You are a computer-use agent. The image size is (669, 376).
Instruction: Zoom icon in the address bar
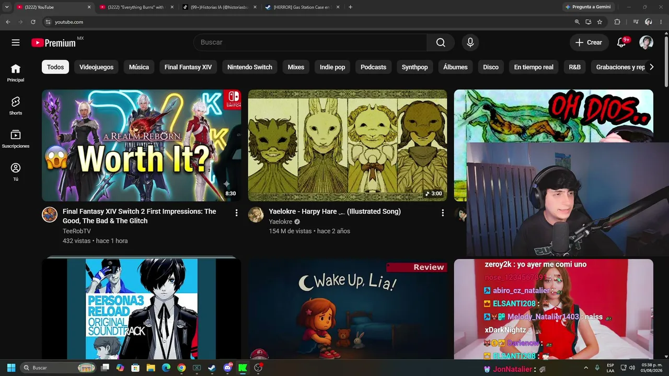[x=577, y=22]
